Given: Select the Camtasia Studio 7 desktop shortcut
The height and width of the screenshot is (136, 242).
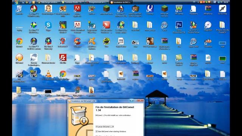Looking at the screenshot, I should pyautogui.click(x=179, y=60).
